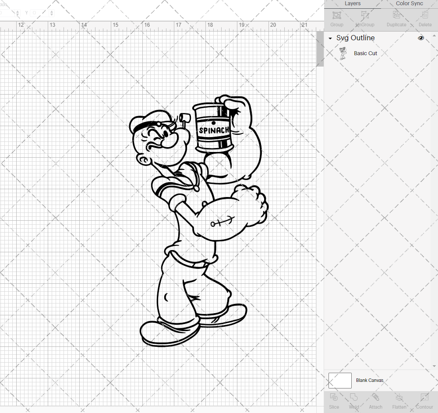Open the Layers tab
The width and height of the screenshot is (438, 413).
click(x=352, y=4)
